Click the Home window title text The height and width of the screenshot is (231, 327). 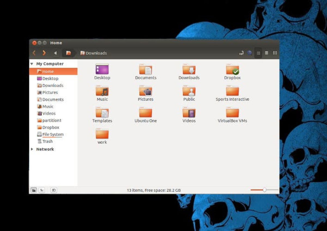pos(56,43)
